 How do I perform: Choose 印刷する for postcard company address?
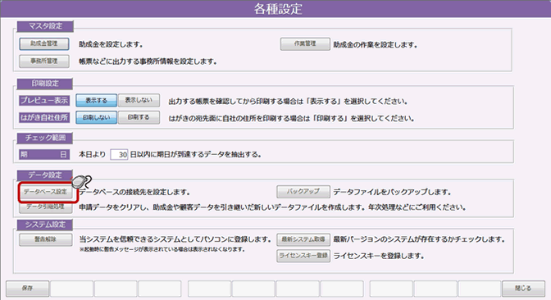click(139, 118)
